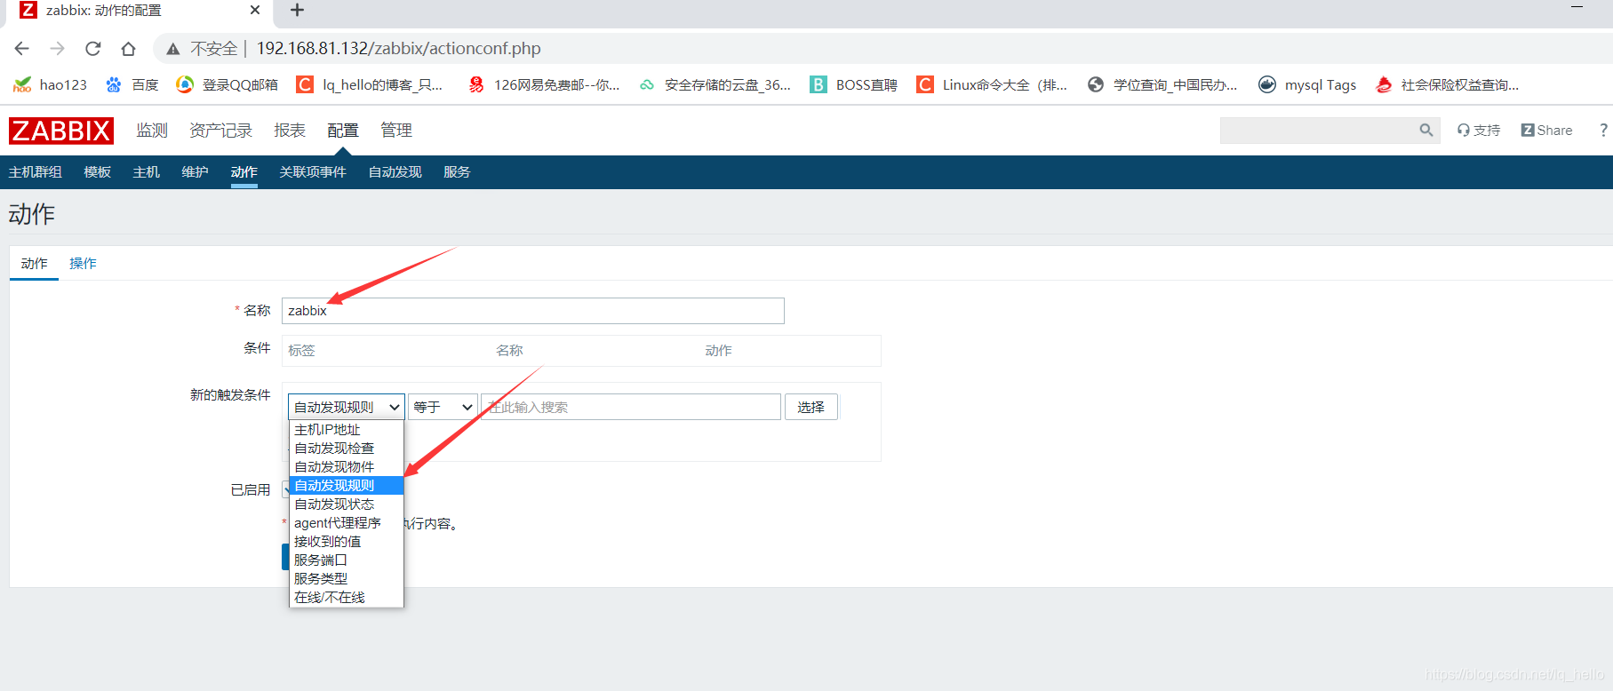
Task: Open the 资产记录 main menu
Action: tap(220, 130)
